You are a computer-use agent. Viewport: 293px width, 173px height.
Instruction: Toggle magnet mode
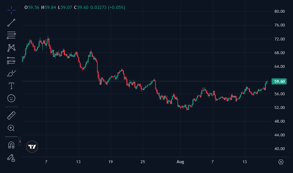click(x=11, y=145)
